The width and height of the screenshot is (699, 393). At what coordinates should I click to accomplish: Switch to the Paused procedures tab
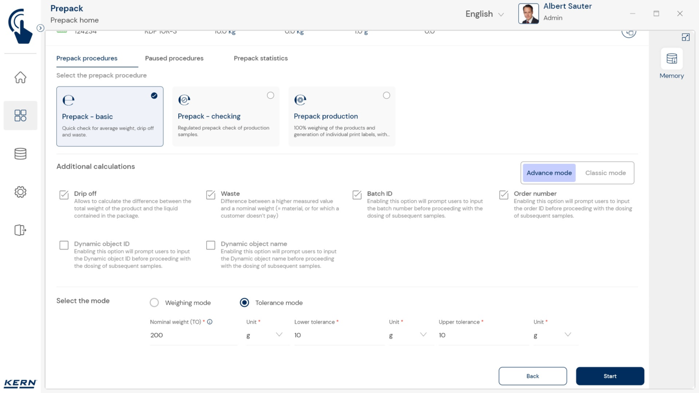(174, 58)
